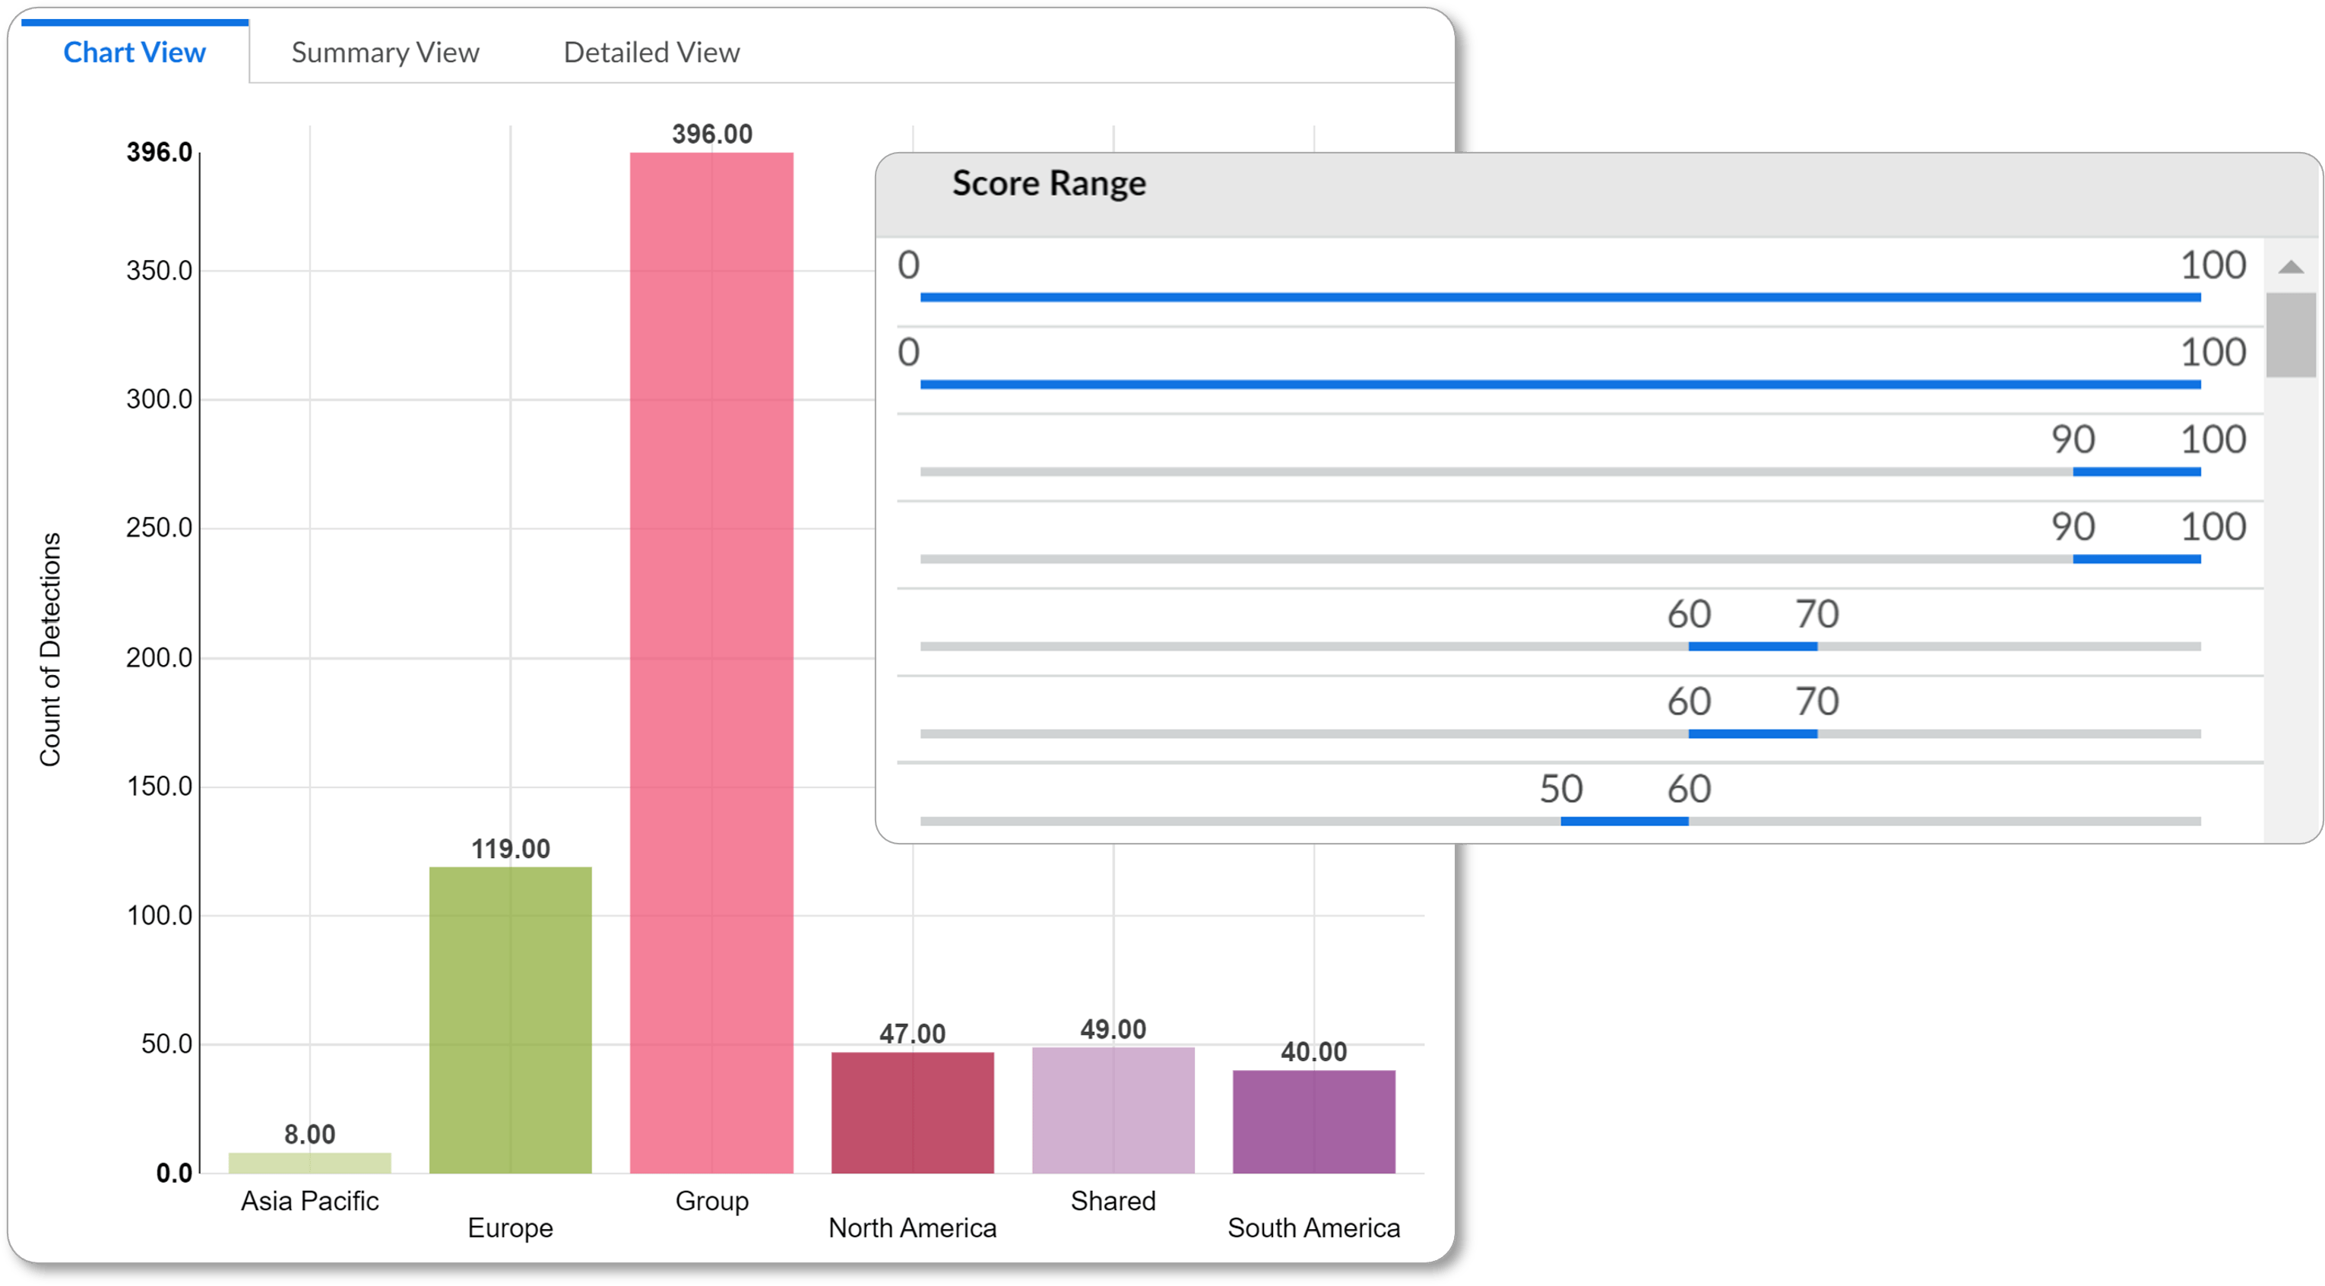The height and width of the screenshot is (1286, 2325).
Task: Click the 40.00 value label
Action: coord(1314,1052)
